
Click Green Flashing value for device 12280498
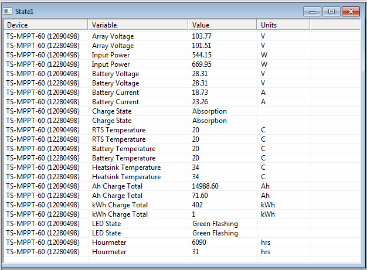(215, 233)
